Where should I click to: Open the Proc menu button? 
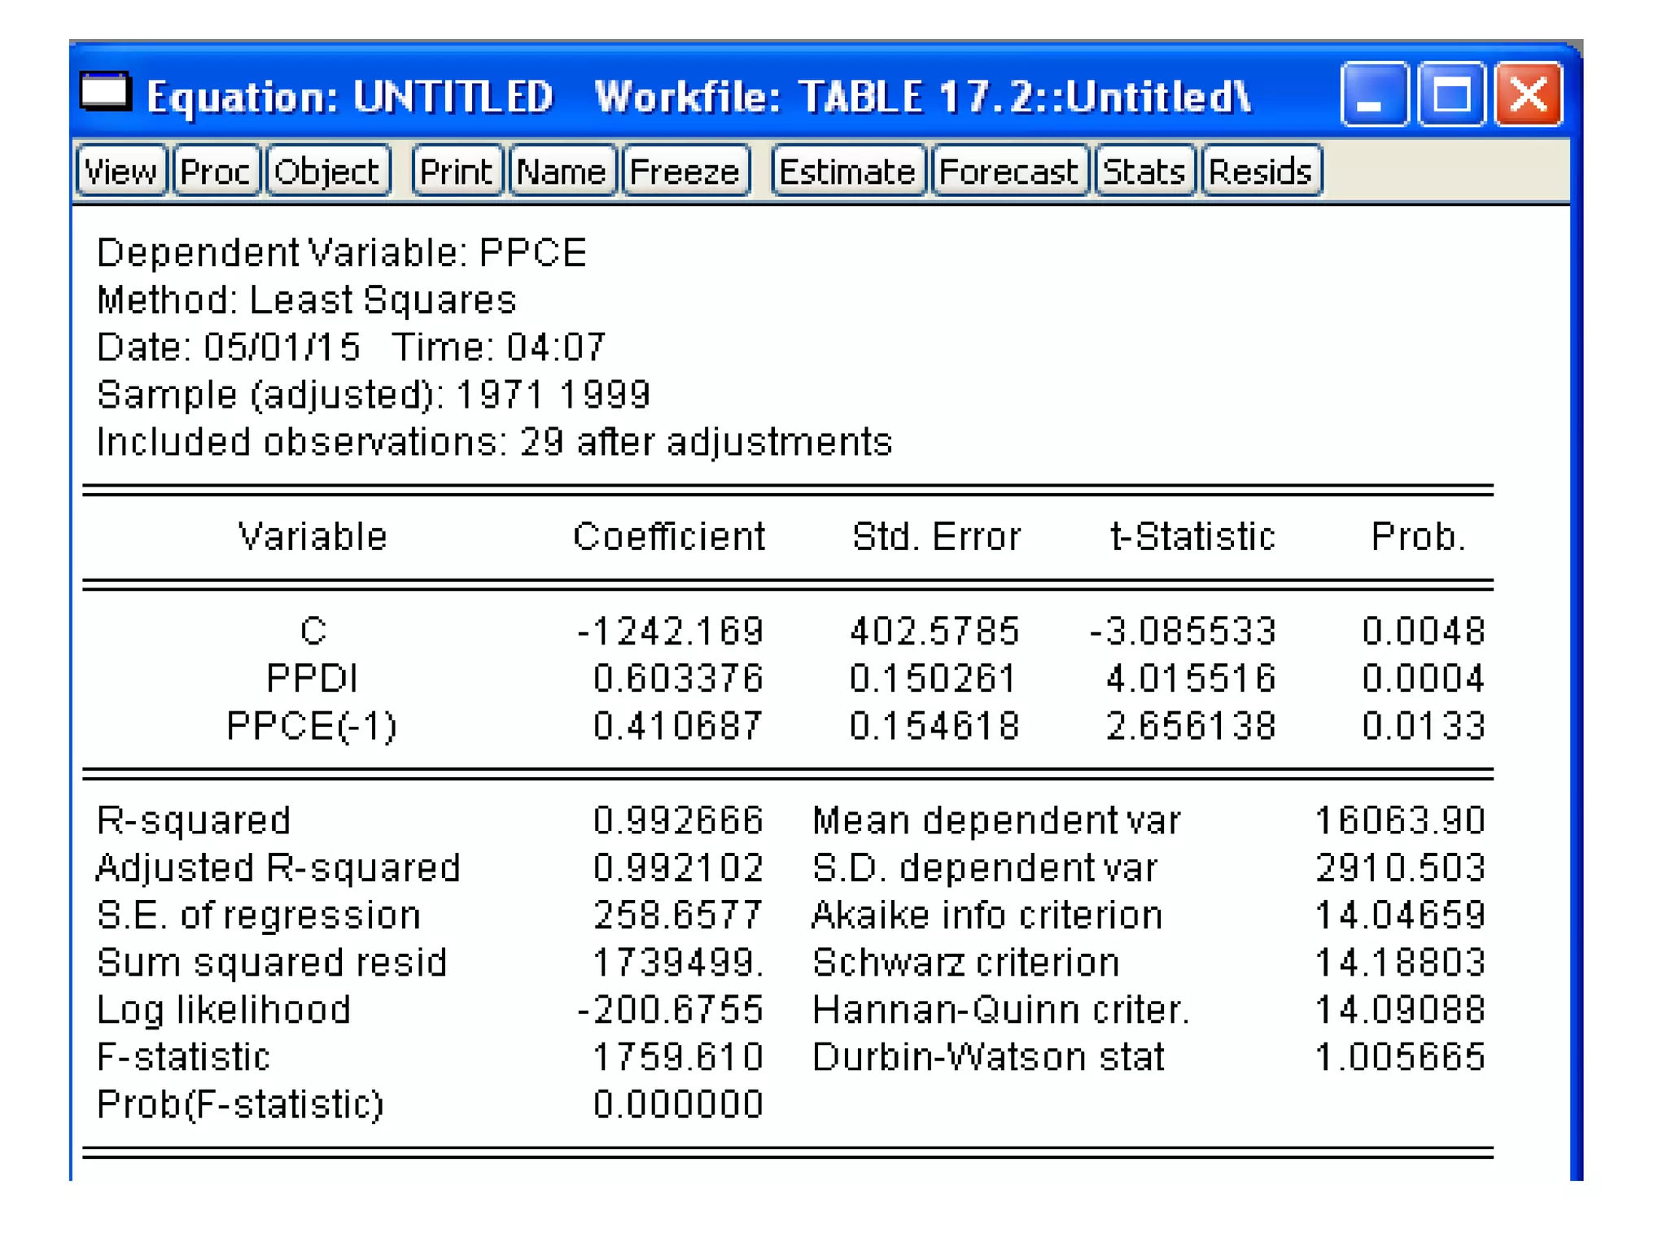pos(216,172)
